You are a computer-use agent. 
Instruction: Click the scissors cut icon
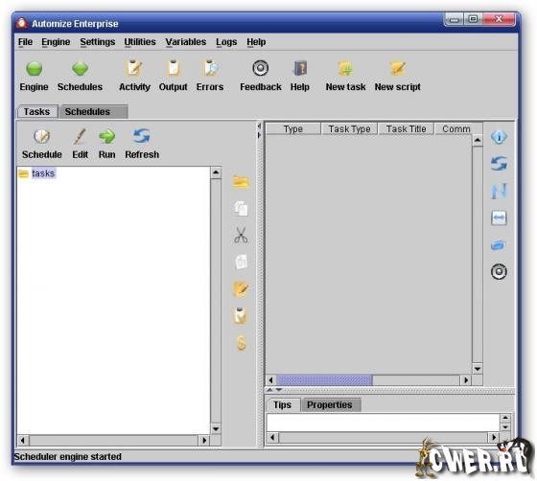click(x=241, y=235)
